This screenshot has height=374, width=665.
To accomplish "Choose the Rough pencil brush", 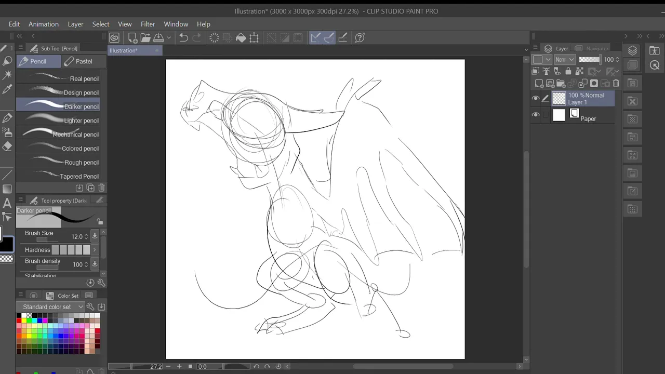I will click(58, 163).
